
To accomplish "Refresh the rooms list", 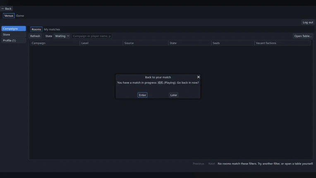I will tap(35, 36).
